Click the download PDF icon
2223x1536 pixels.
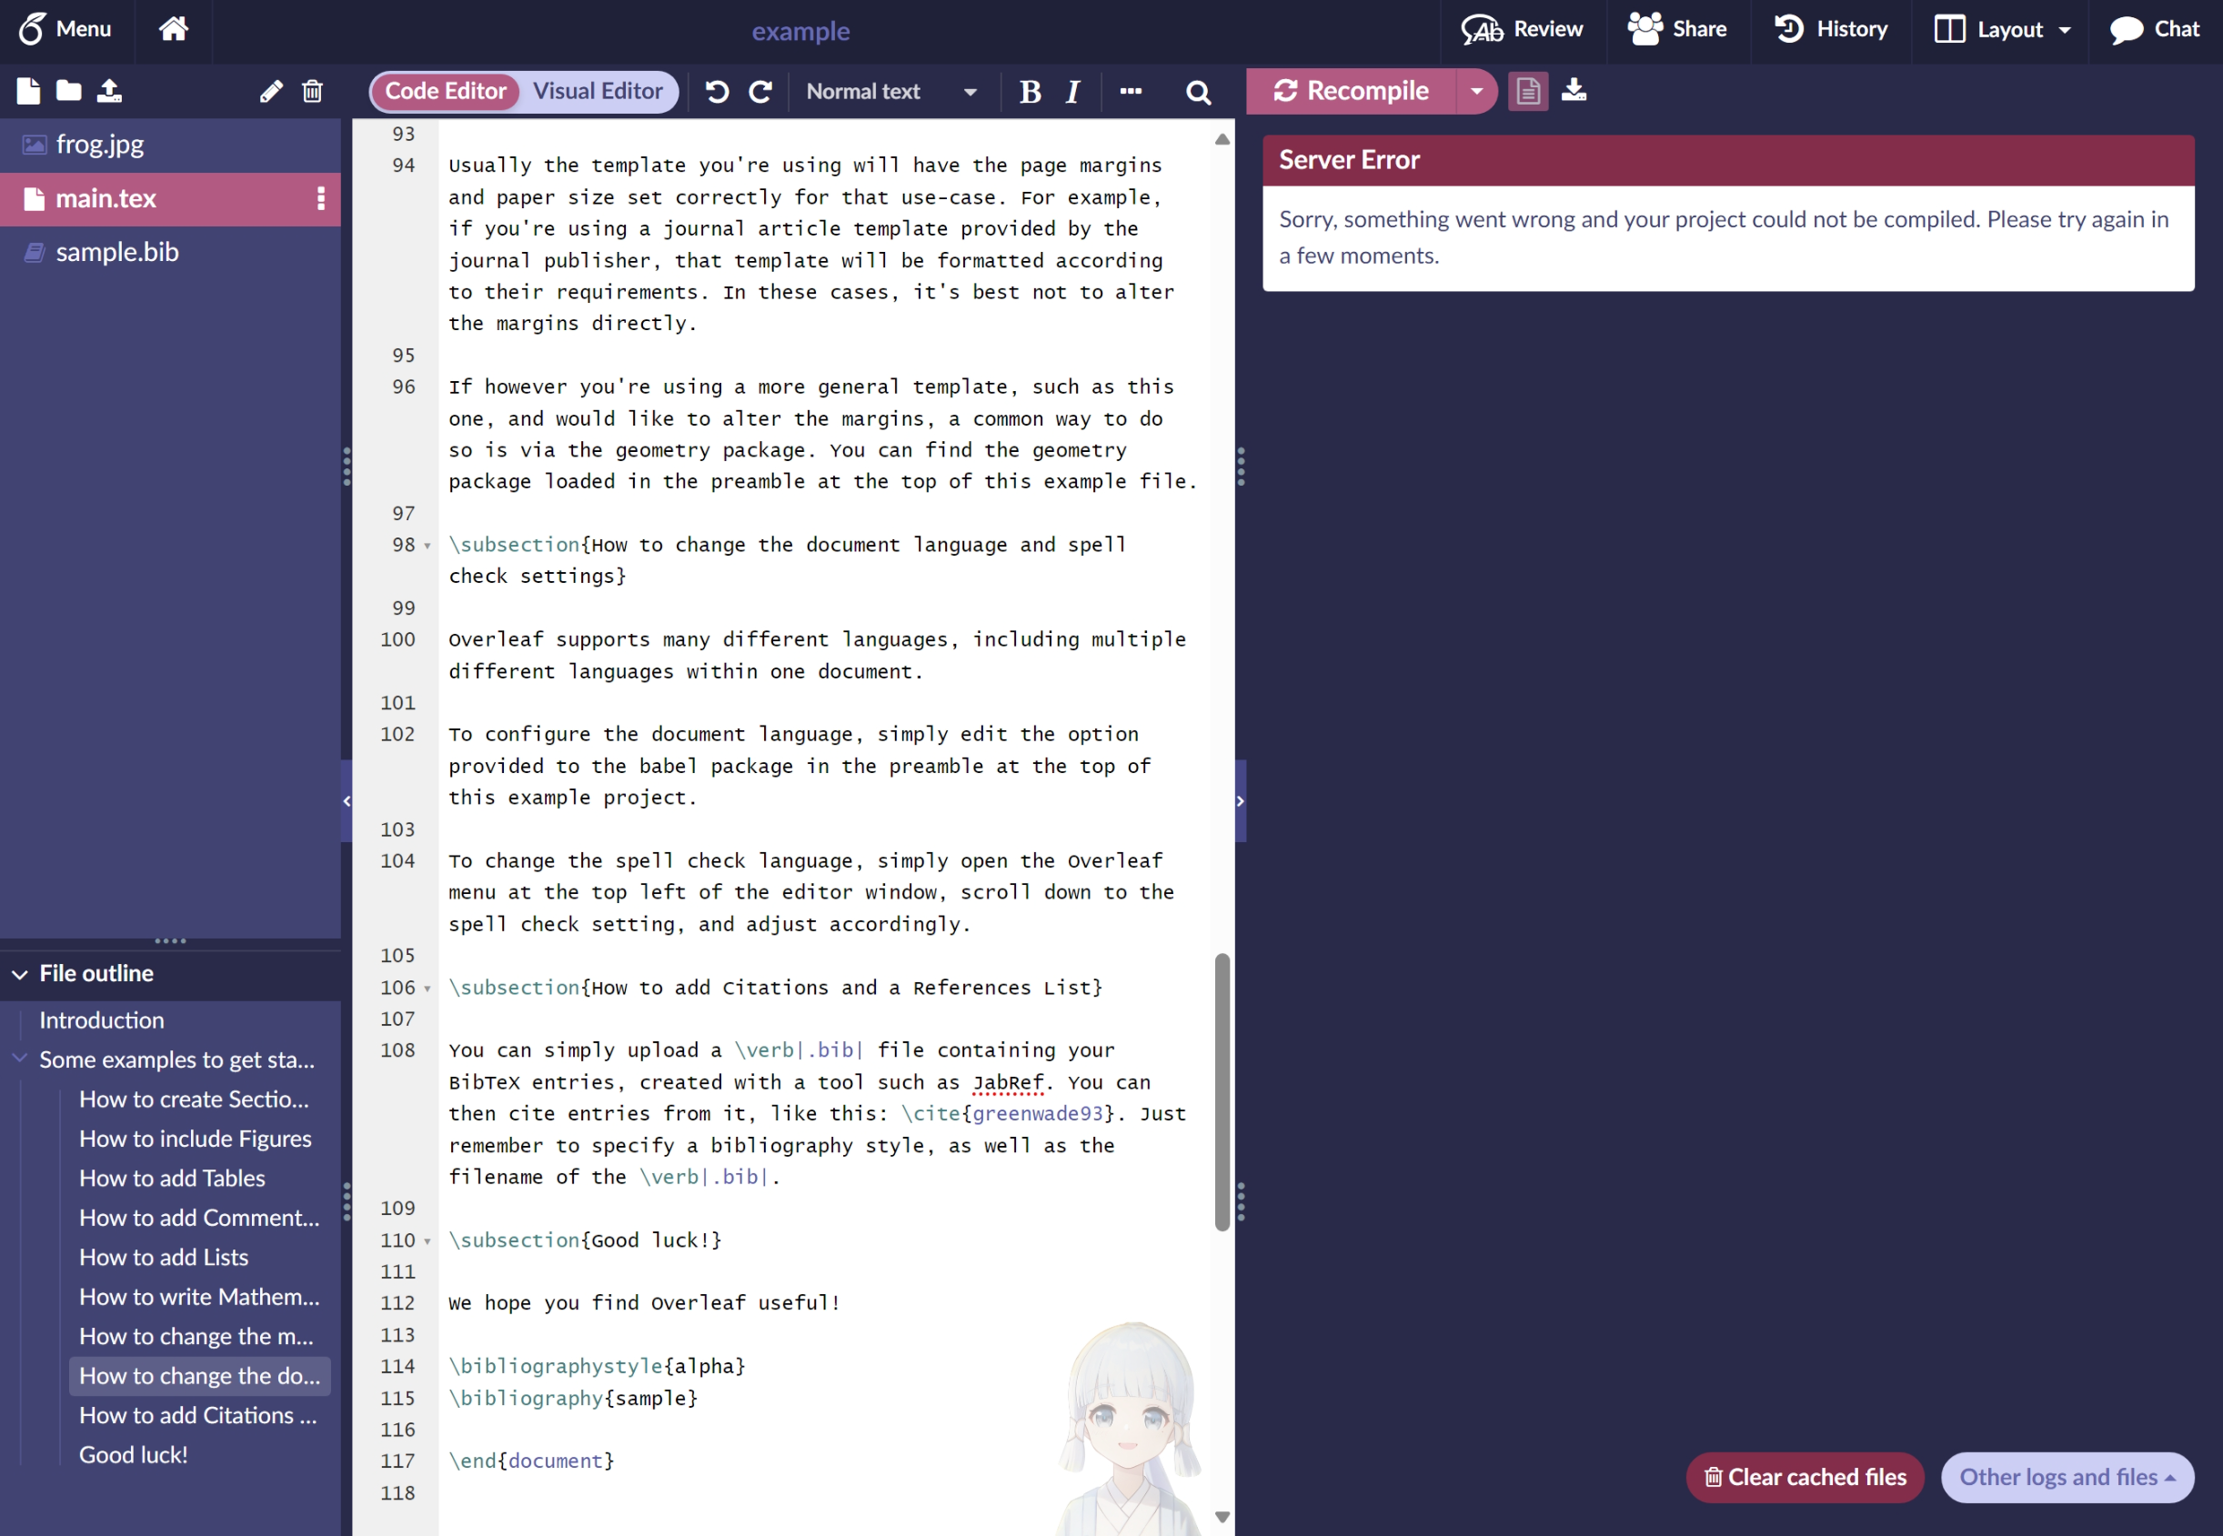(1574, 90)
